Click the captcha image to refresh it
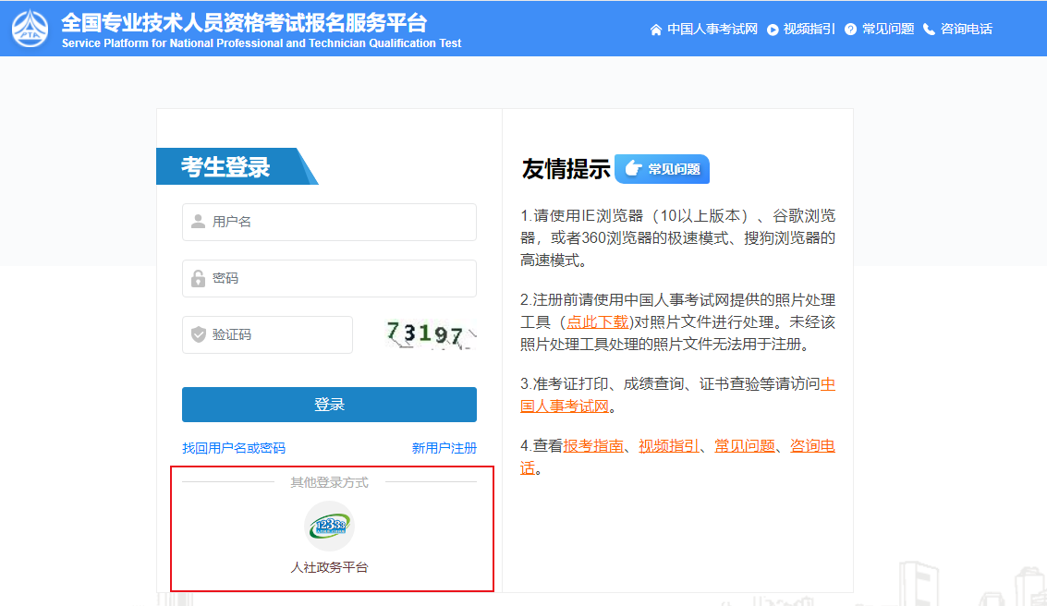 click(x=431, y=334)
